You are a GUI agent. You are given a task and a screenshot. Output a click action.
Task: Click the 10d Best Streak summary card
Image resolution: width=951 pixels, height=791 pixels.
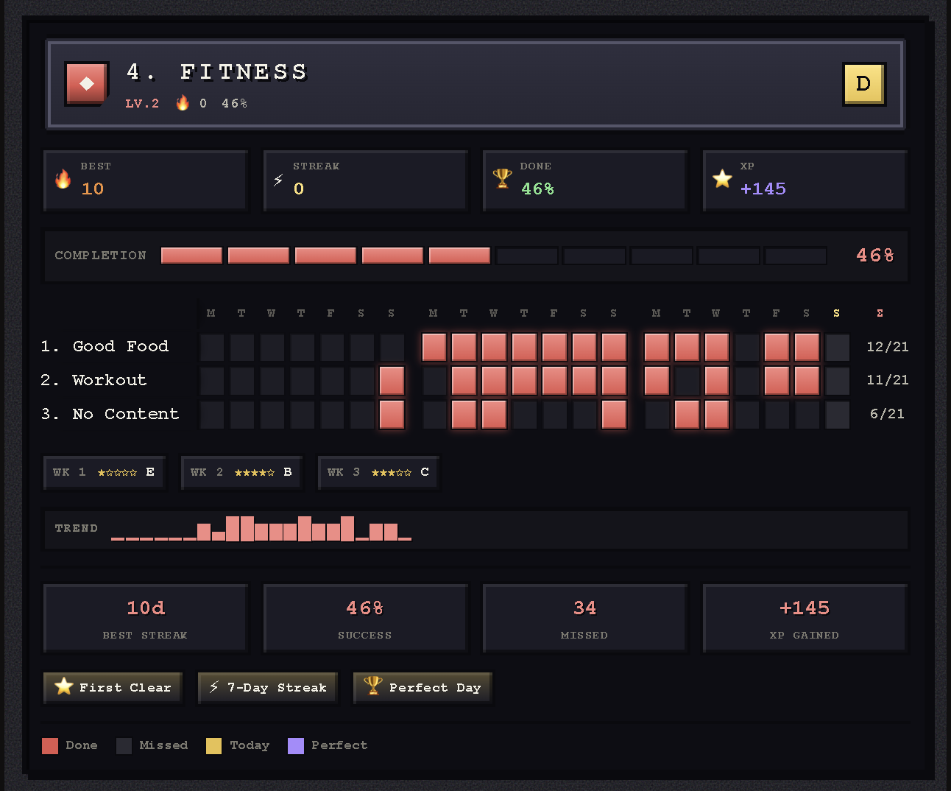(x=146, y=619)
